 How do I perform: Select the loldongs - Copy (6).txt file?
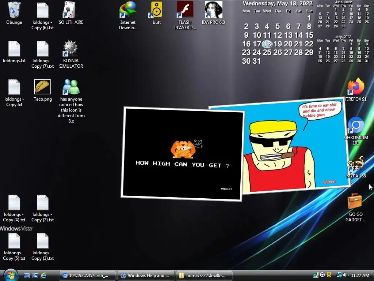coord(42,16)
